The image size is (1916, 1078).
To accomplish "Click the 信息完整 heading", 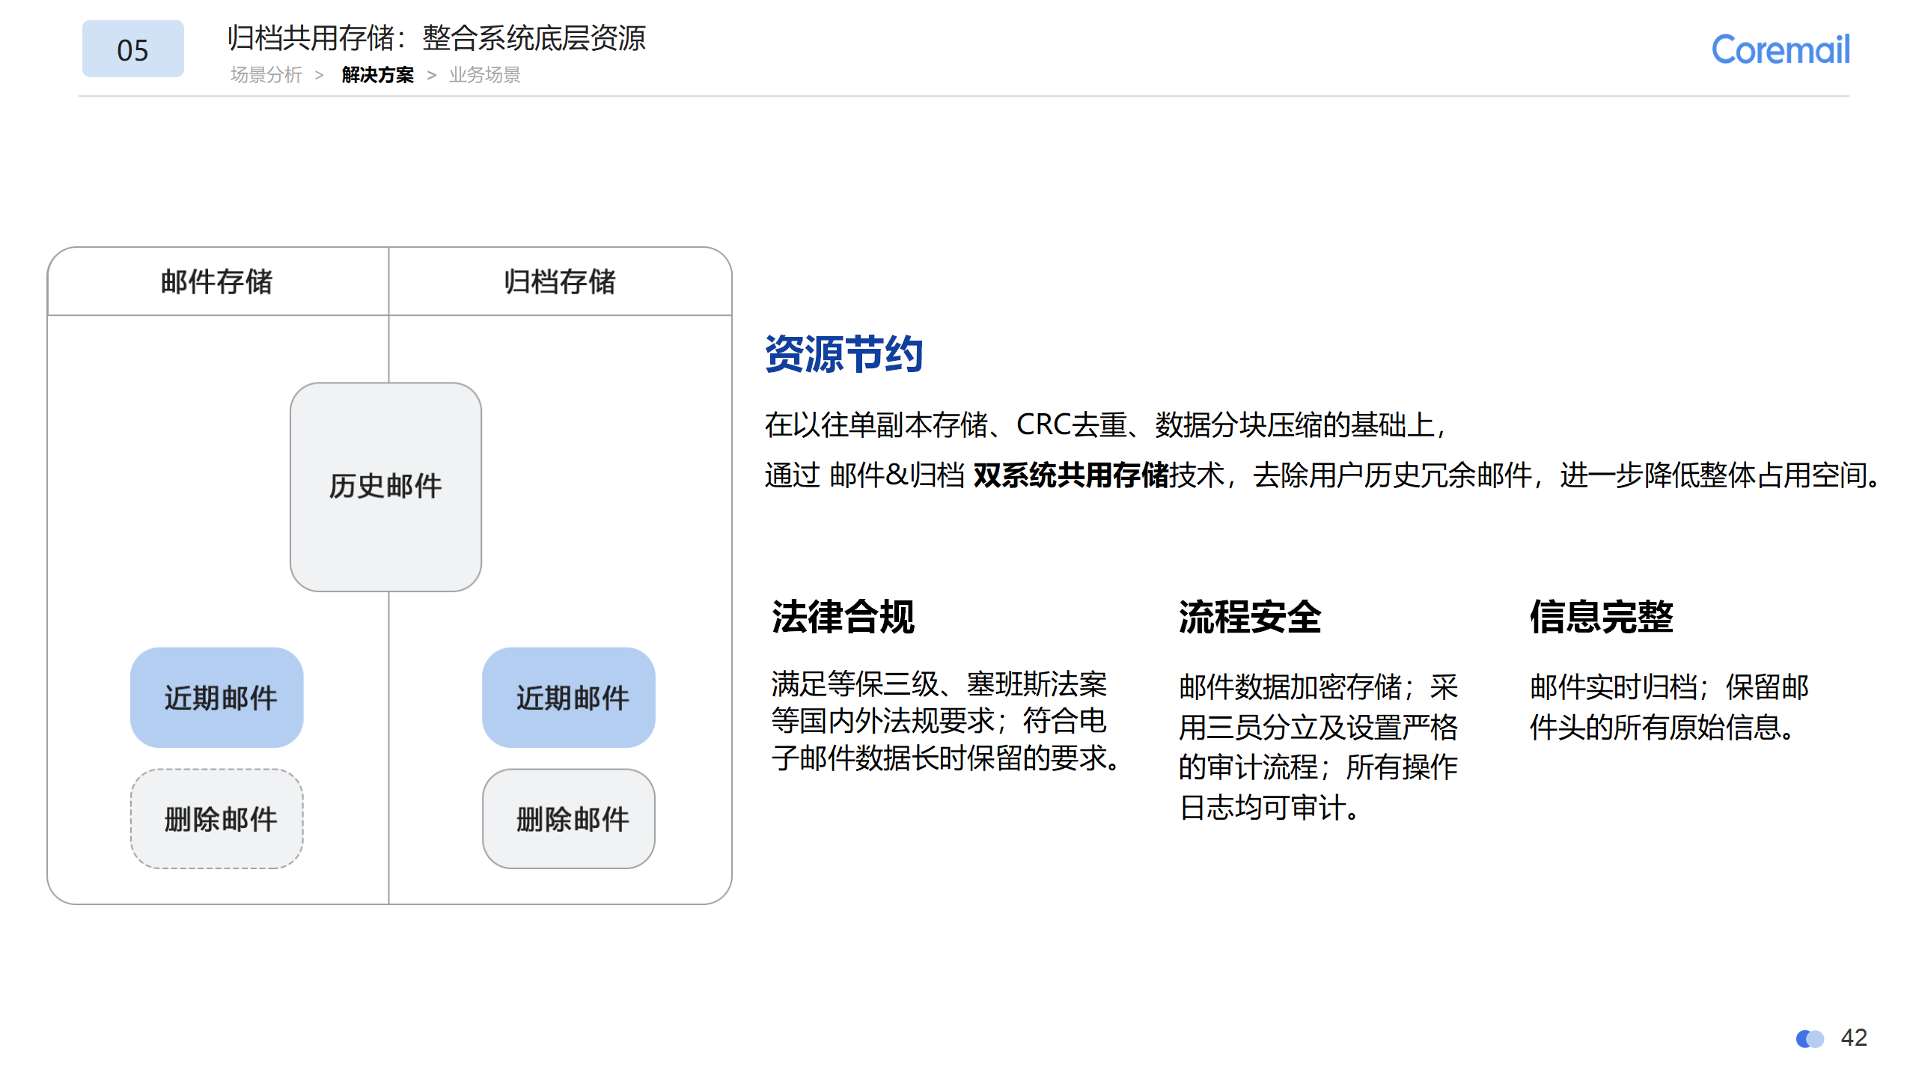I will click(1601, 617).
